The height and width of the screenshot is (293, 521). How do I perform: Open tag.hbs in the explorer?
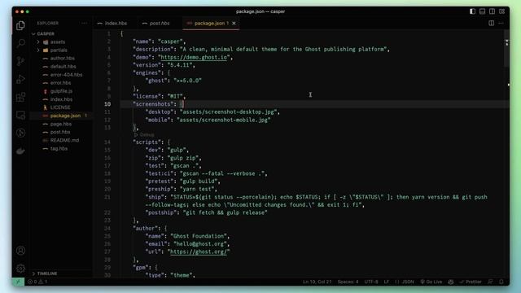tap(59, 148)
